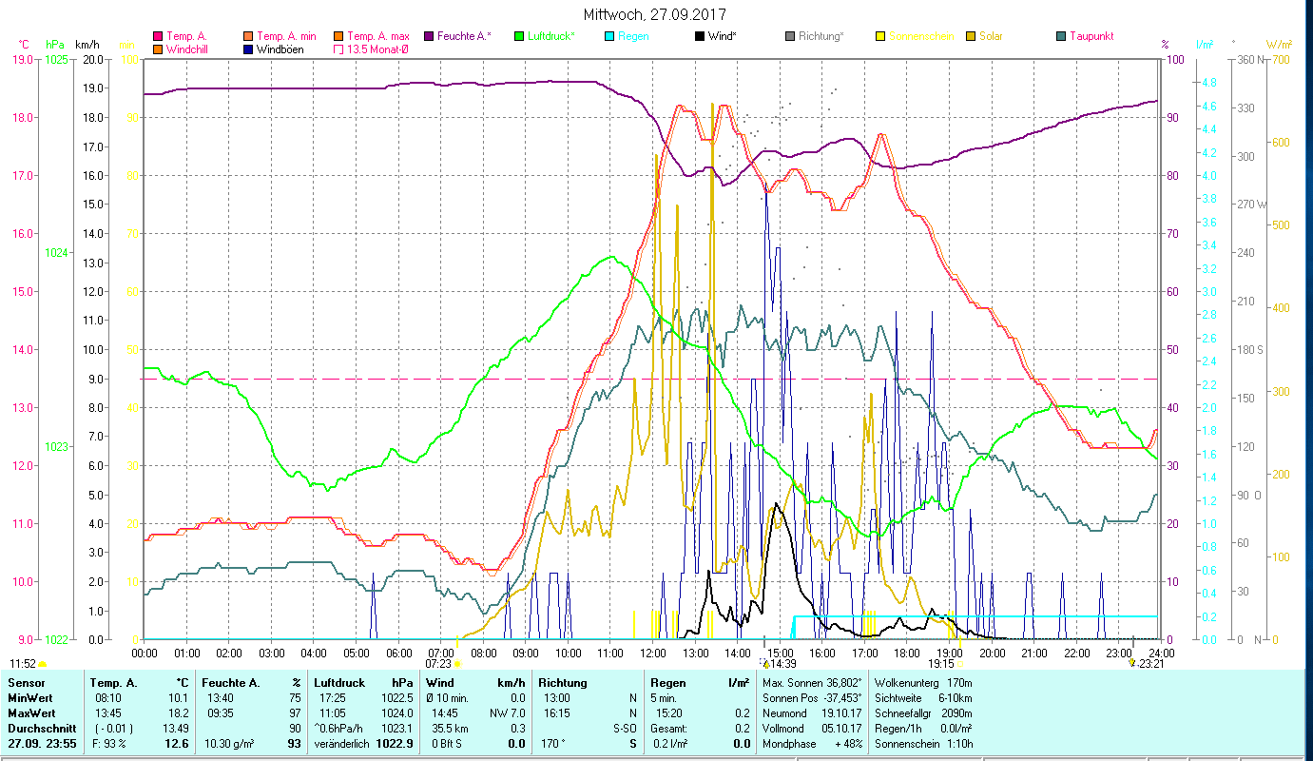Image resolution: width=1313 pixels, height=761 pixels.
Task: Select the Taupunkt legend label
Action: pos(1091,36)
